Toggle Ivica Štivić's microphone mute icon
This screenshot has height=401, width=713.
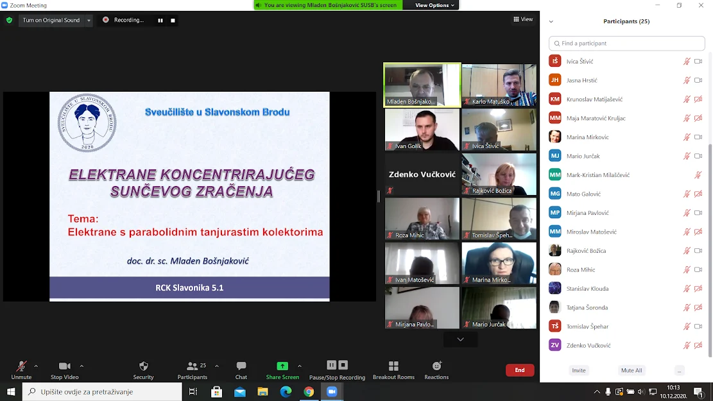[687, 62]
